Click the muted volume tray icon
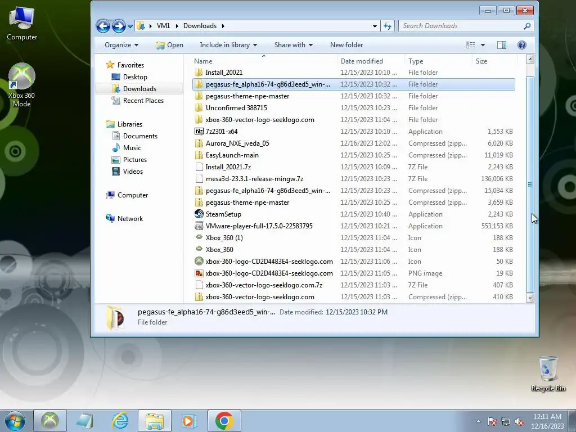Image resolution: width=576 pixels, height=432 pixels. click(519, 421)
